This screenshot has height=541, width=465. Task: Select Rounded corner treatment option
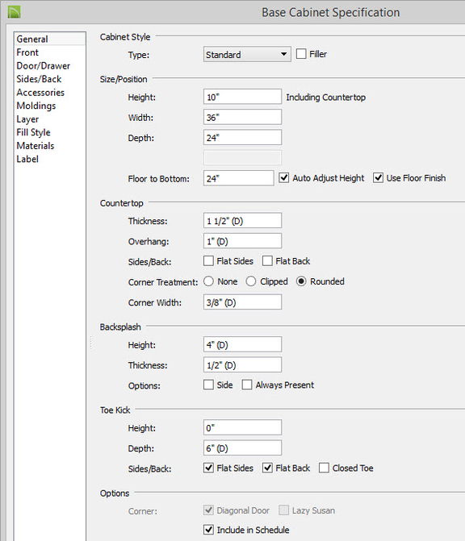tap(301, 281)
